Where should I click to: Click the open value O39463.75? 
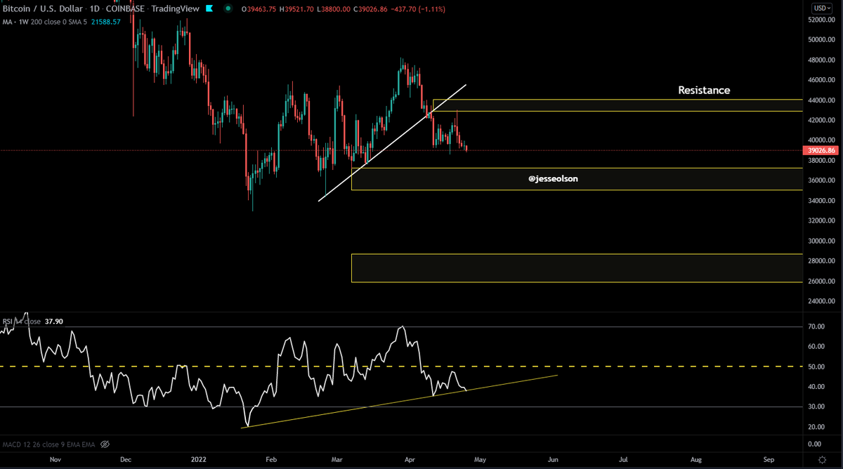[x=259, y=9]
